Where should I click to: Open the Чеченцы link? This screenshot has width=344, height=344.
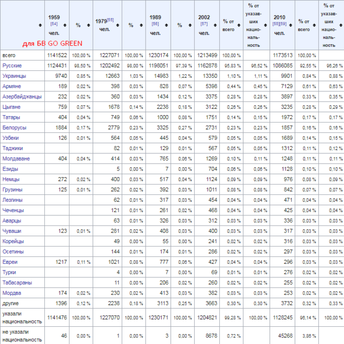coord(13,210)
